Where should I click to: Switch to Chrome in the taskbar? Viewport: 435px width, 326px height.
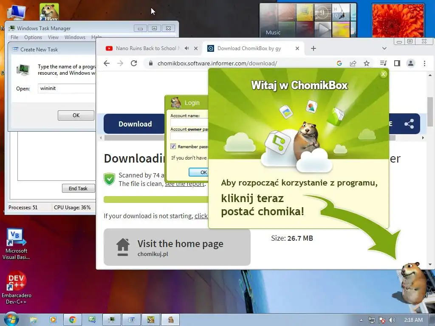point(73,320)
